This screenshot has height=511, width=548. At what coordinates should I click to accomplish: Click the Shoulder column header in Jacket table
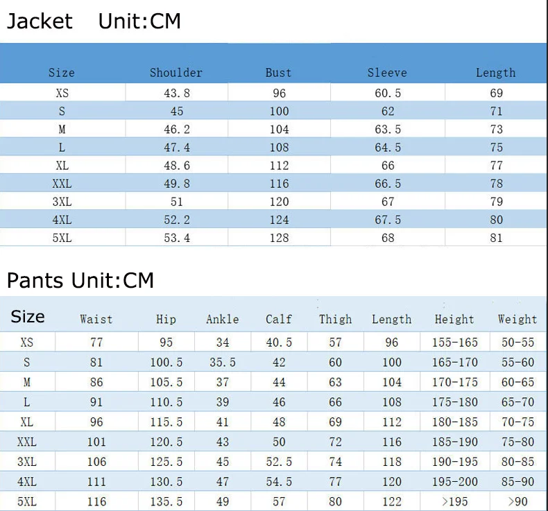pos(176,73)
